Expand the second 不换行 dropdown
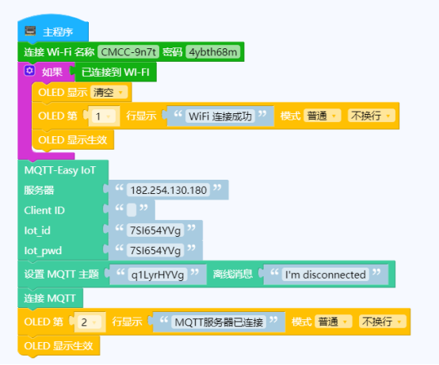Screen dimensions: 439x365 383,321
